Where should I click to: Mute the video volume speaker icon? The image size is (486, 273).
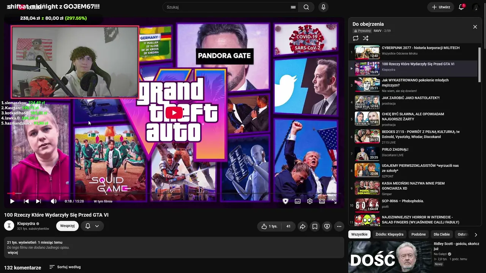click(54, 201)
